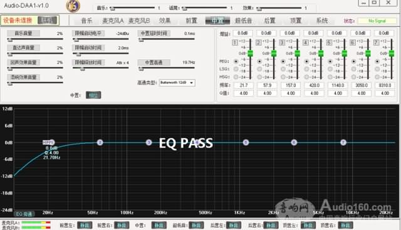Click the EQ bypass button below graph
Image resolution: width=401 pixels, height=230 pixels.
click(x=24, y=214)
